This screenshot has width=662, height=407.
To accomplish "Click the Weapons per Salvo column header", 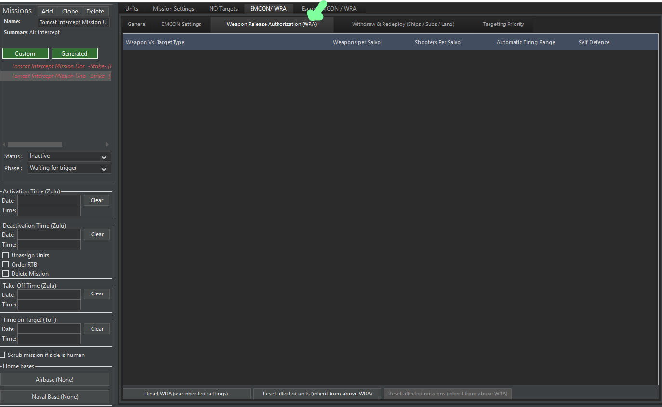I will 357,42.
